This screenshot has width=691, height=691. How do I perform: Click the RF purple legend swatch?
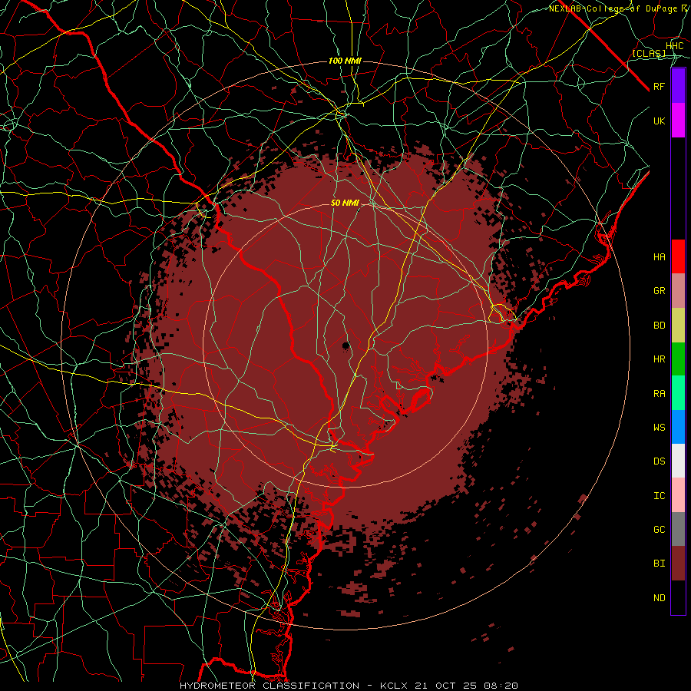tap(678, 86)
